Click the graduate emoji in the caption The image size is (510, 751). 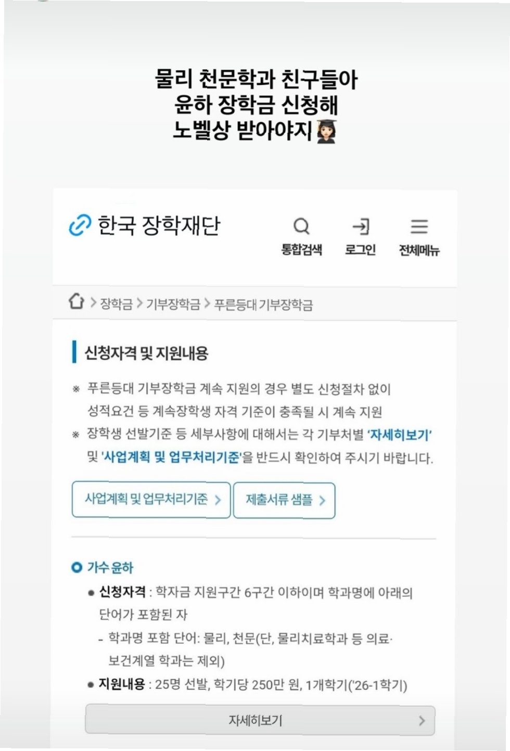[x=327, y=131]
